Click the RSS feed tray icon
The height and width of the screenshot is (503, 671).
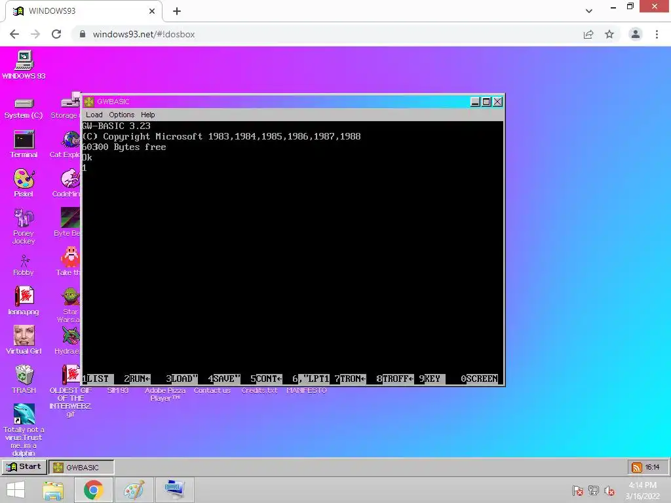click(x=637, y=468)
